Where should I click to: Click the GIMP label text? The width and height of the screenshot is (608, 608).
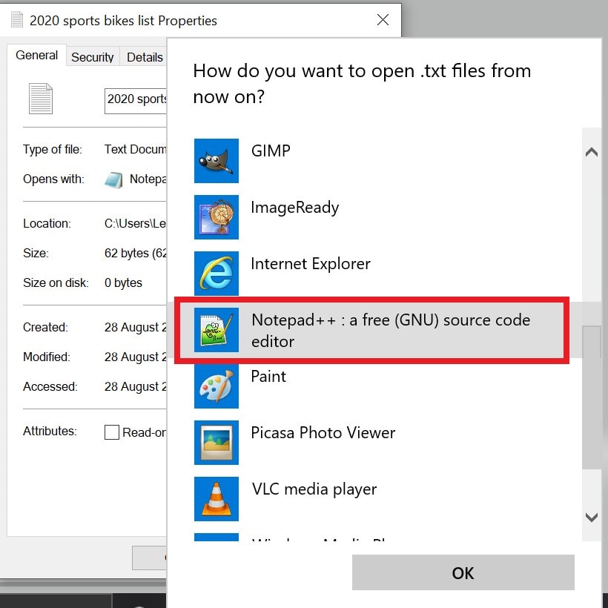[271, 151]
